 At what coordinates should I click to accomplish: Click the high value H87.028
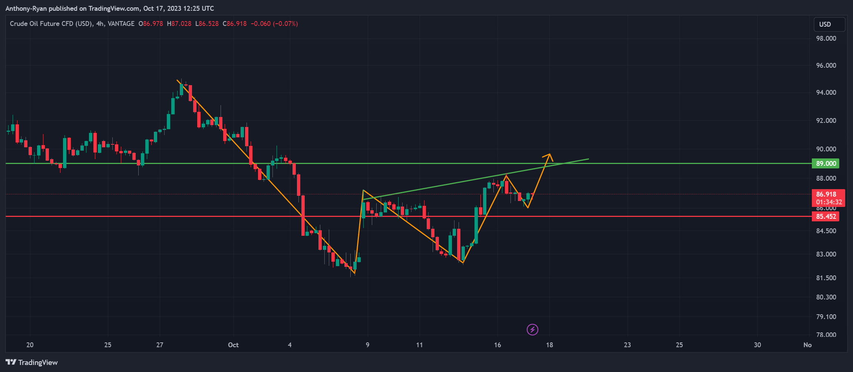point(179,24)
